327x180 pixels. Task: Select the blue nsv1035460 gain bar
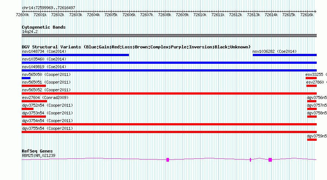coord(169,63)
